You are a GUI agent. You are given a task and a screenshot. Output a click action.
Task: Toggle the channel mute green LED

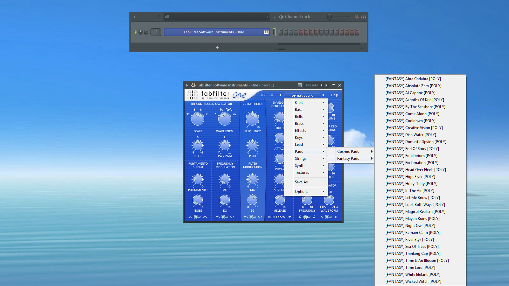pyautogui.click(x=135, y=32)
